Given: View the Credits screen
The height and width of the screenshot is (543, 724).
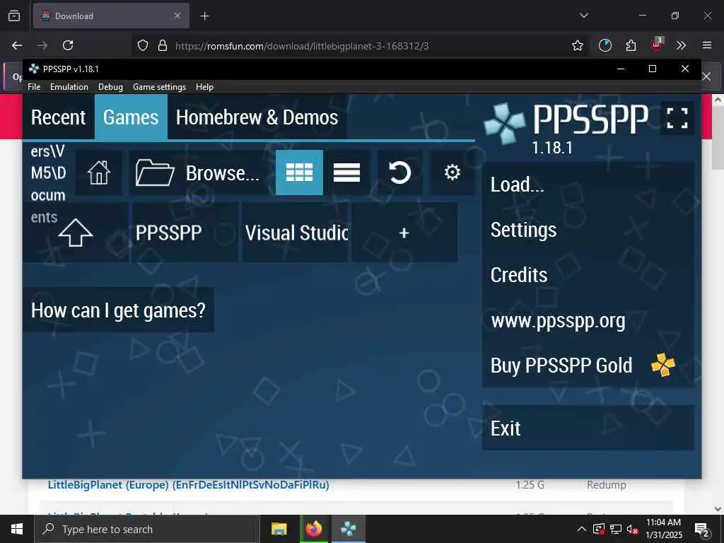Looking at the screenshot, I should coord(588,275).
